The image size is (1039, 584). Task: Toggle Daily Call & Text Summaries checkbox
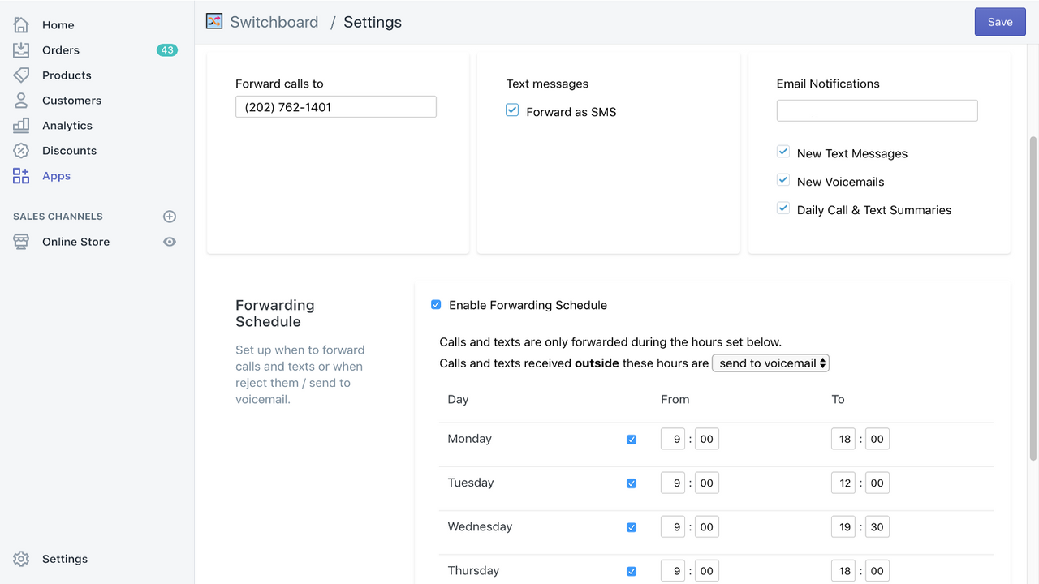tap(783, 208)
